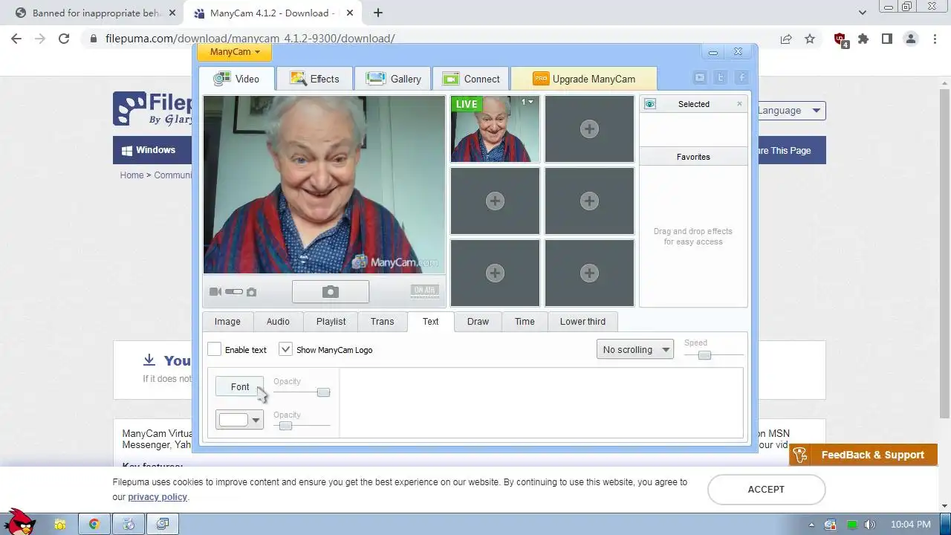Add source in bottom-right video slot
951x535 pixels.
589,273
